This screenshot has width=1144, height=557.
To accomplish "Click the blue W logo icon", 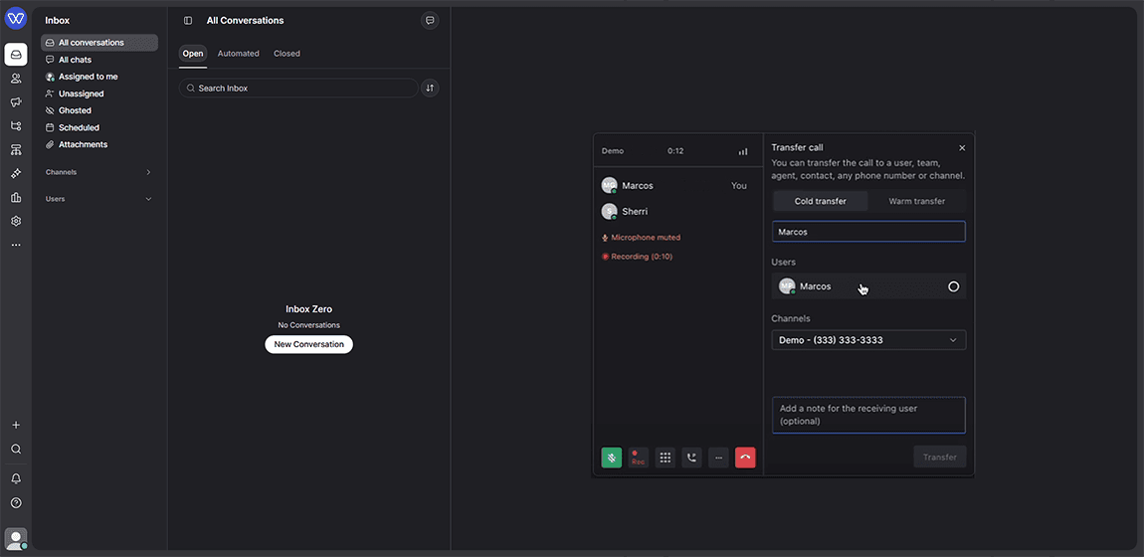I will [x=15, y=19].
